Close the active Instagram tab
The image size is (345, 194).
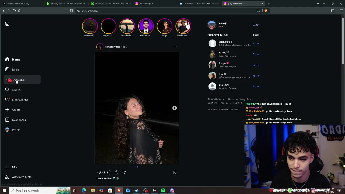click(262, 4)
